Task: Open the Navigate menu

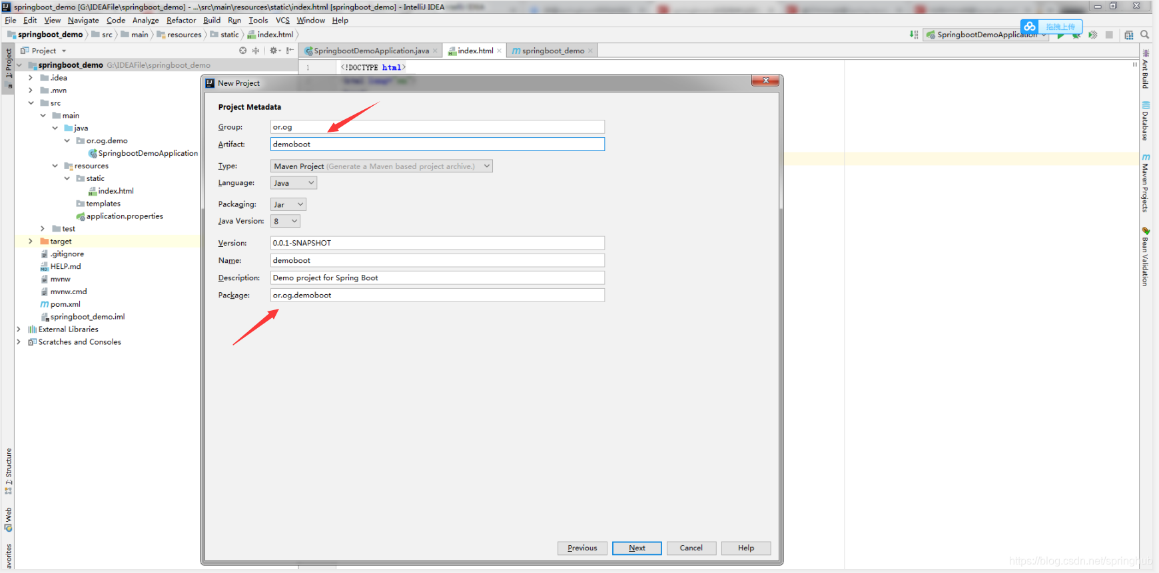Action: point(83,21)
